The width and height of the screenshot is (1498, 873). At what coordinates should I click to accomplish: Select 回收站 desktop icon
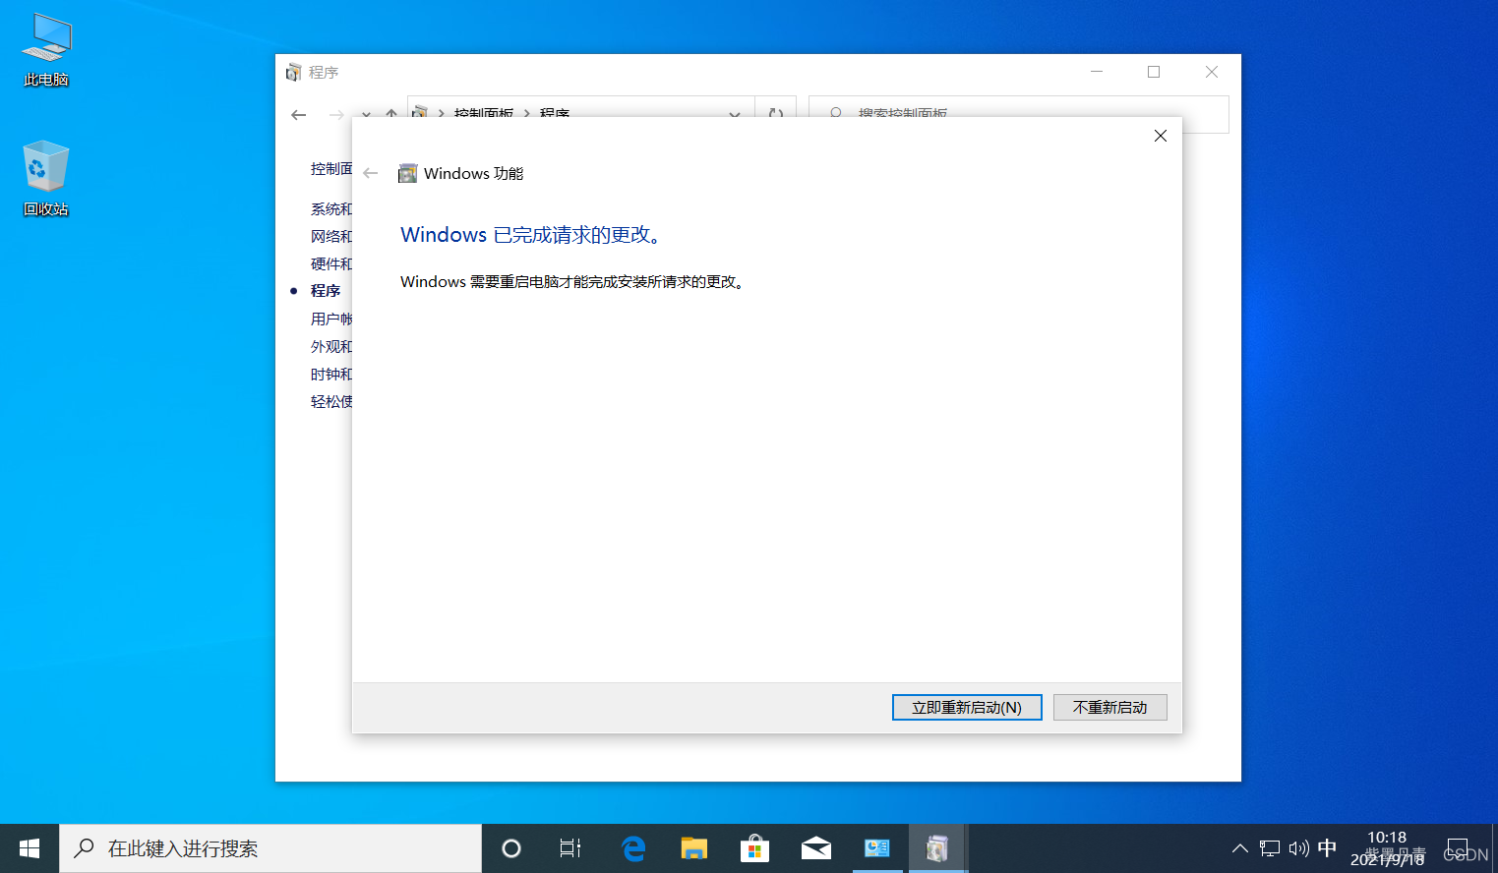46,179
